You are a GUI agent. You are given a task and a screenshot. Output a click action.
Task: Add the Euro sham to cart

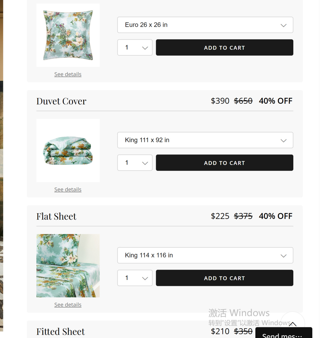point(224,47)
